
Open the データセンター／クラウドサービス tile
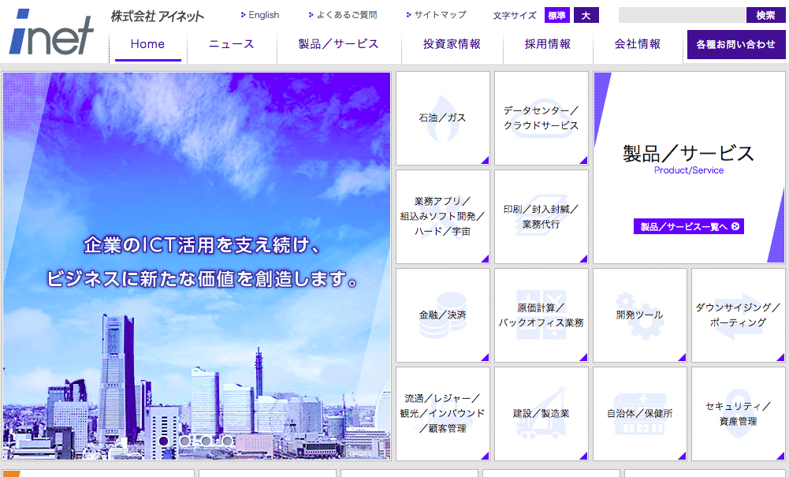click(541, 118)
